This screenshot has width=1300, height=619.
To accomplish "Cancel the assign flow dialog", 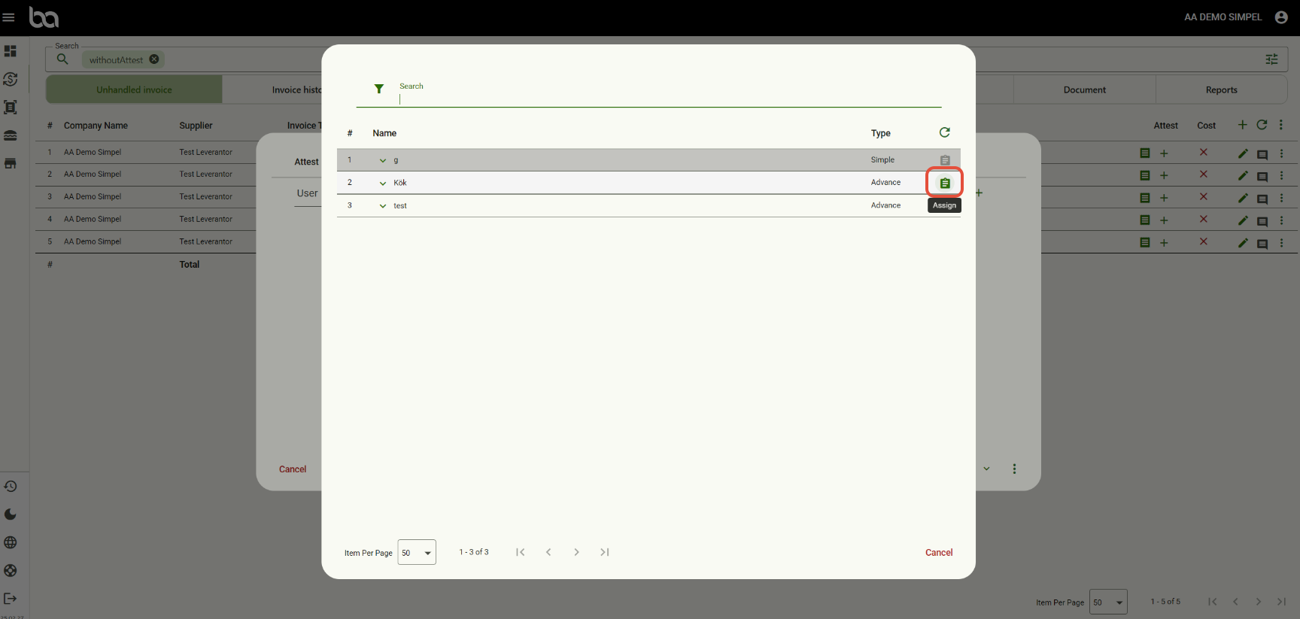I will coord(939,553).
